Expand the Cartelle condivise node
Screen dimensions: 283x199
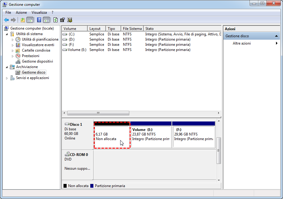[x=12, y=51]
